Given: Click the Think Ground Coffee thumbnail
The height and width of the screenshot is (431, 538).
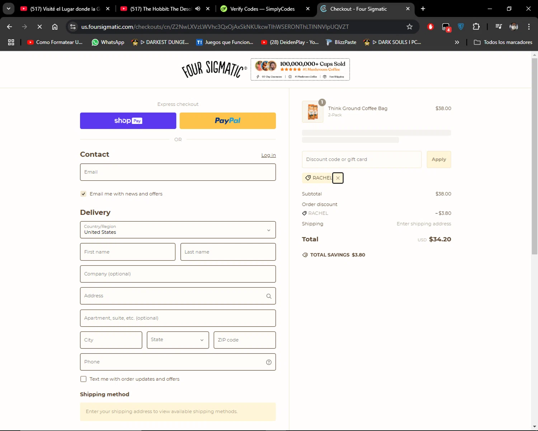Looking at the screenshot, I should [x=313, y=112].
